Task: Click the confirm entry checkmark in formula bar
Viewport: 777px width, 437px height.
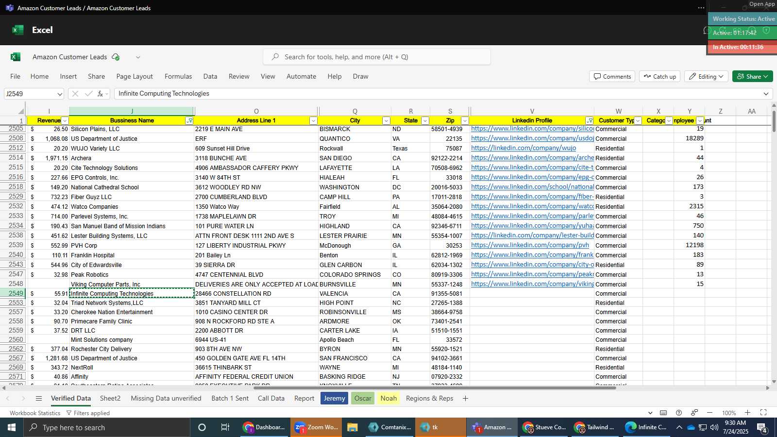Action: [x=88, y=94]
